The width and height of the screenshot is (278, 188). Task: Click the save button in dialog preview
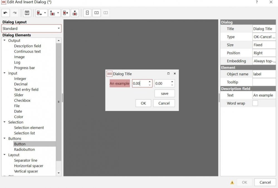pyautogui.click(x=164, y=93)
